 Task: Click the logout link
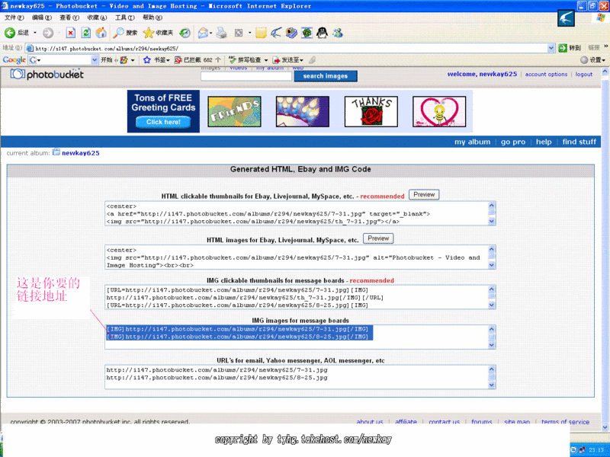tap(583, 74)
